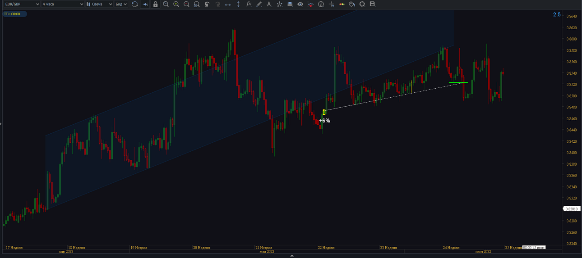Click the 0.8500 price scale label
The height and width of the screenshot is (258, 582).
571,96
